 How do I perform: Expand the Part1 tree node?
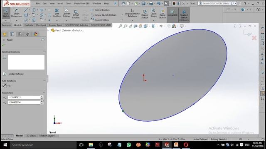48,30
